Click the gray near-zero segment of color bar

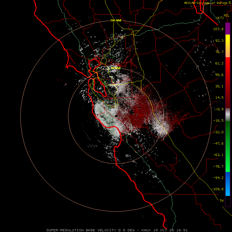(228, 115)
